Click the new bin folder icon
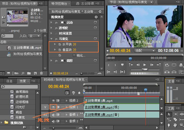Image resolution: width=184 pixels, height=130 pixels. (29, 73)
